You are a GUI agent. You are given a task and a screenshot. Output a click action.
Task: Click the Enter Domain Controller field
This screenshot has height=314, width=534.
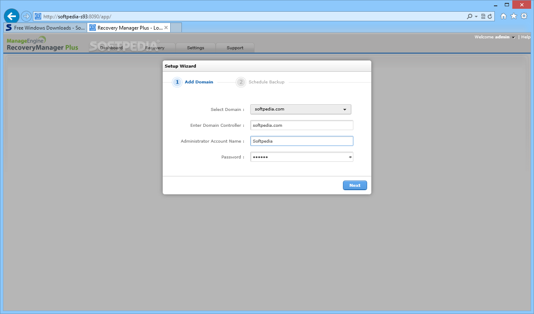[x=302, y=125]
